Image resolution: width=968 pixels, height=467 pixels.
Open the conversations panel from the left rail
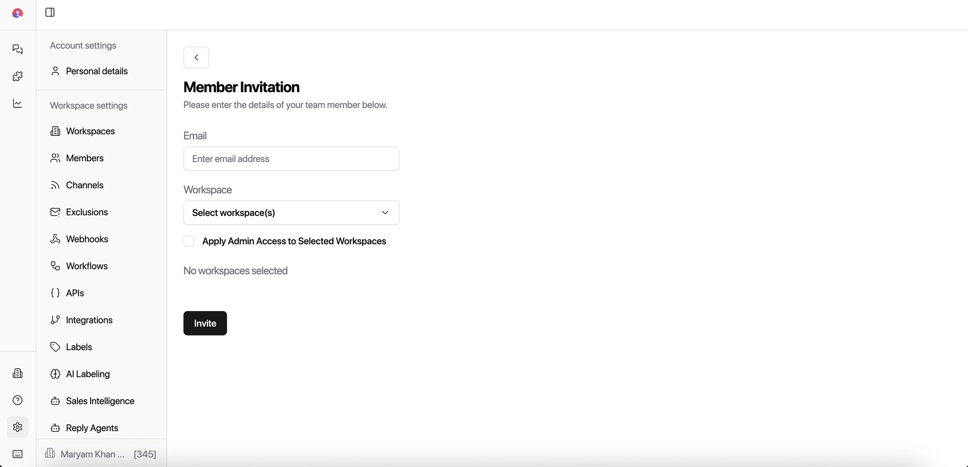pyautogui.click(x=17, y=50)
